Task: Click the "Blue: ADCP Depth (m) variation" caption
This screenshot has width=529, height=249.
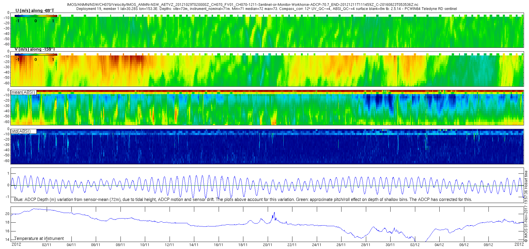Action: point(243,199)
